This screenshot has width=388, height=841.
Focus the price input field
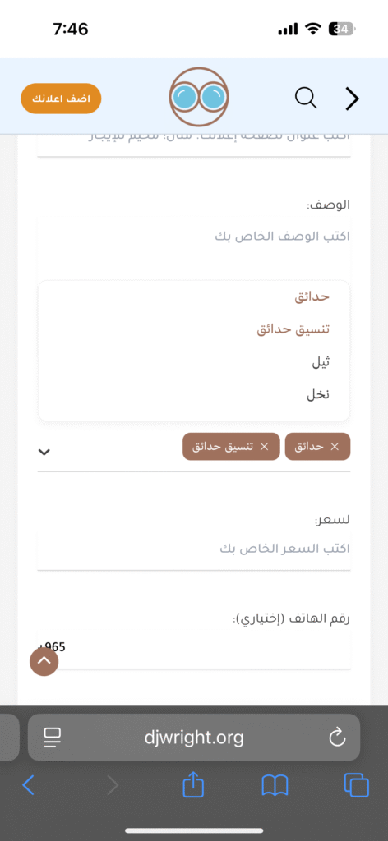(x=194, y=549)
